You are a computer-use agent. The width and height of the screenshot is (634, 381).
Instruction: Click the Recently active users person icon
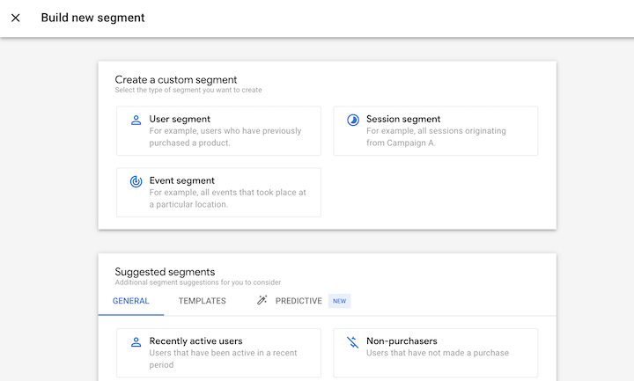coord(136,341)
